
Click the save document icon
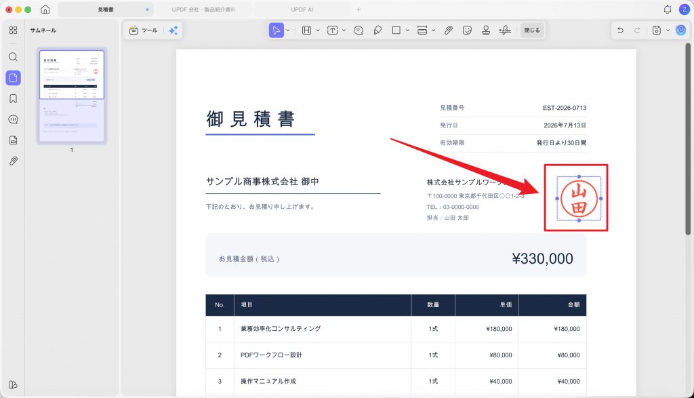tap(657, 30)
